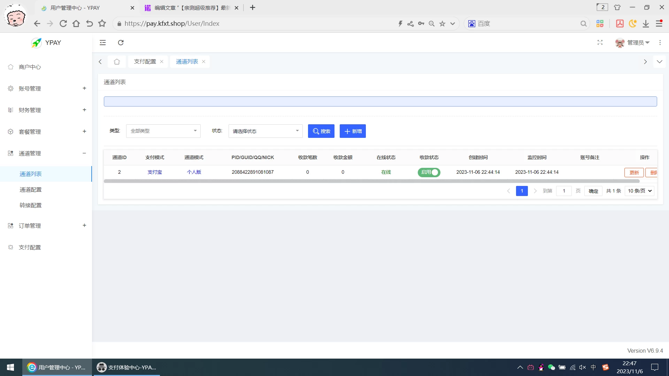
Task: Switch to the 通道列表 tab
Action: 187,62
